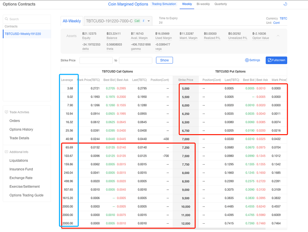
Task: Open the Options Trading Guide
Action: pyautogui.click(x=26, y=195)
